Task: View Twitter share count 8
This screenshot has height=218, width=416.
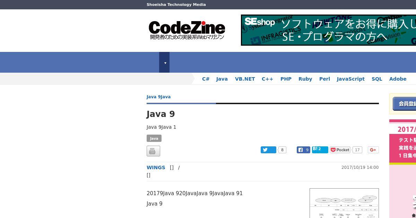Action: point(283,150)
